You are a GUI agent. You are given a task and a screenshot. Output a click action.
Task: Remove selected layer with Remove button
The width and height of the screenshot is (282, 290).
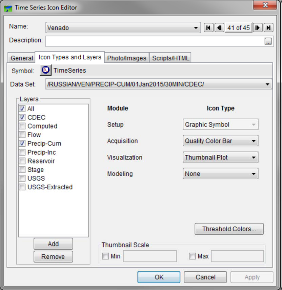(x=53, y=257)
